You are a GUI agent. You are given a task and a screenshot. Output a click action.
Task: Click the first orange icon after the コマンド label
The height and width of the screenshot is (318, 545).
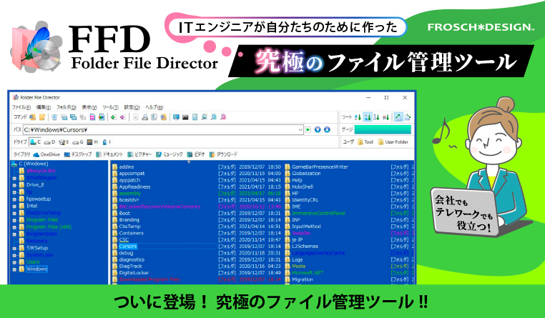point(32,117)
